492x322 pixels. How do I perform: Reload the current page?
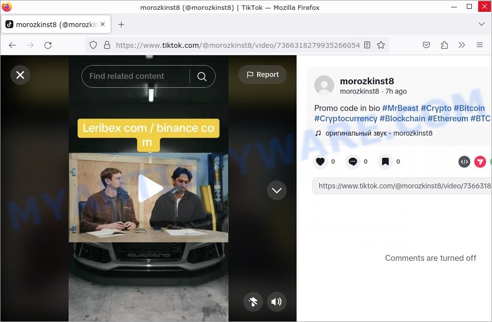pyautogui.click(x=48, y=45)
